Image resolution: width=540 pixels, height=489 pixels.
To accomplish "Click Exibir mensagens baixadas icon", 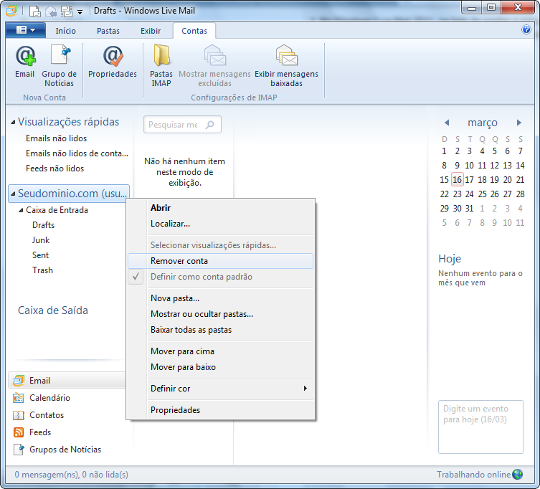I will 286,57.
